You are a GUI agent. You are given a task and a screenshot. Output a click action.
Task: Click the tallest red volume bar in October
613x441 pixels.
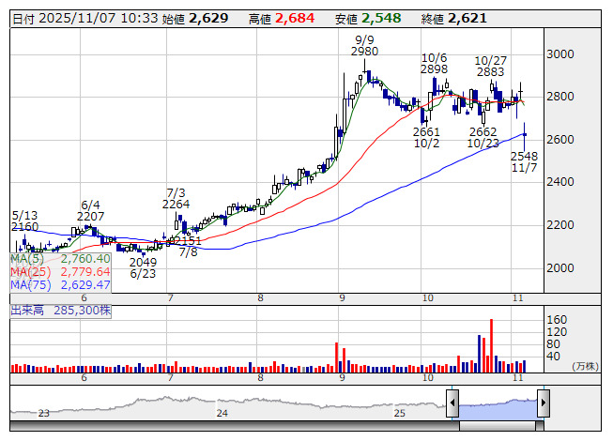pyautogui.click(x=491, y=343)
